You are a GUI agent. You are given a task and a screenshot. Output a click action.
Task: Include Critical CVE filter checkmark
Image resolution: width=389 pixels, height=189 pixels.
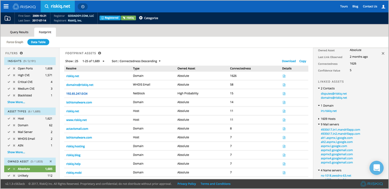click(x=9, y=82)
